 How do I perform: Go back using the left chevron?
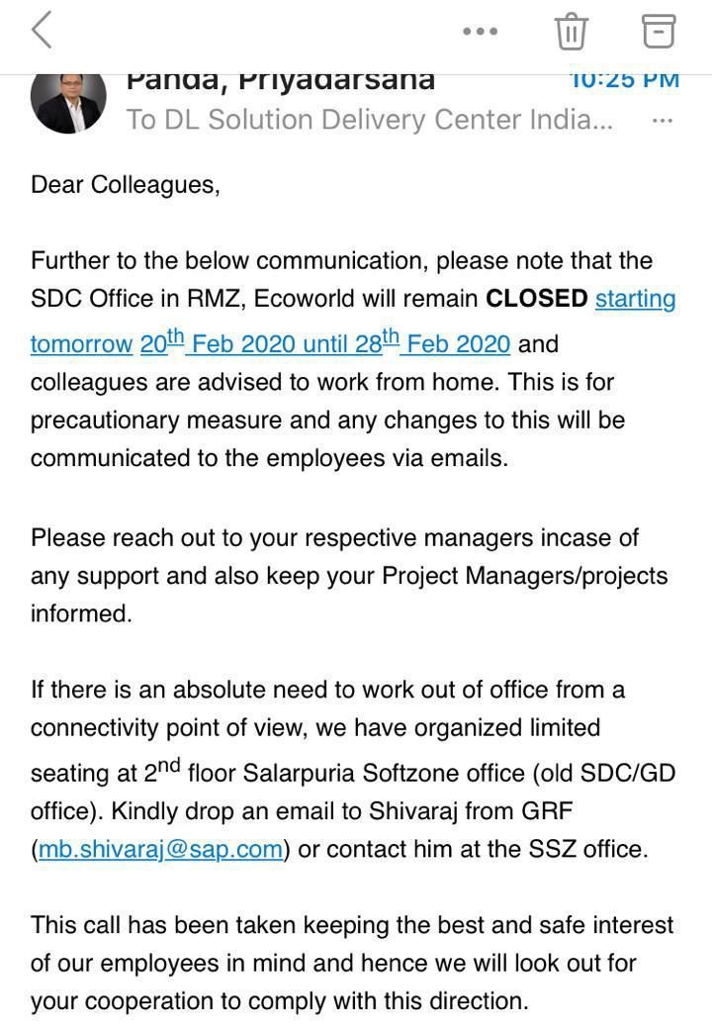pos(42,31)
